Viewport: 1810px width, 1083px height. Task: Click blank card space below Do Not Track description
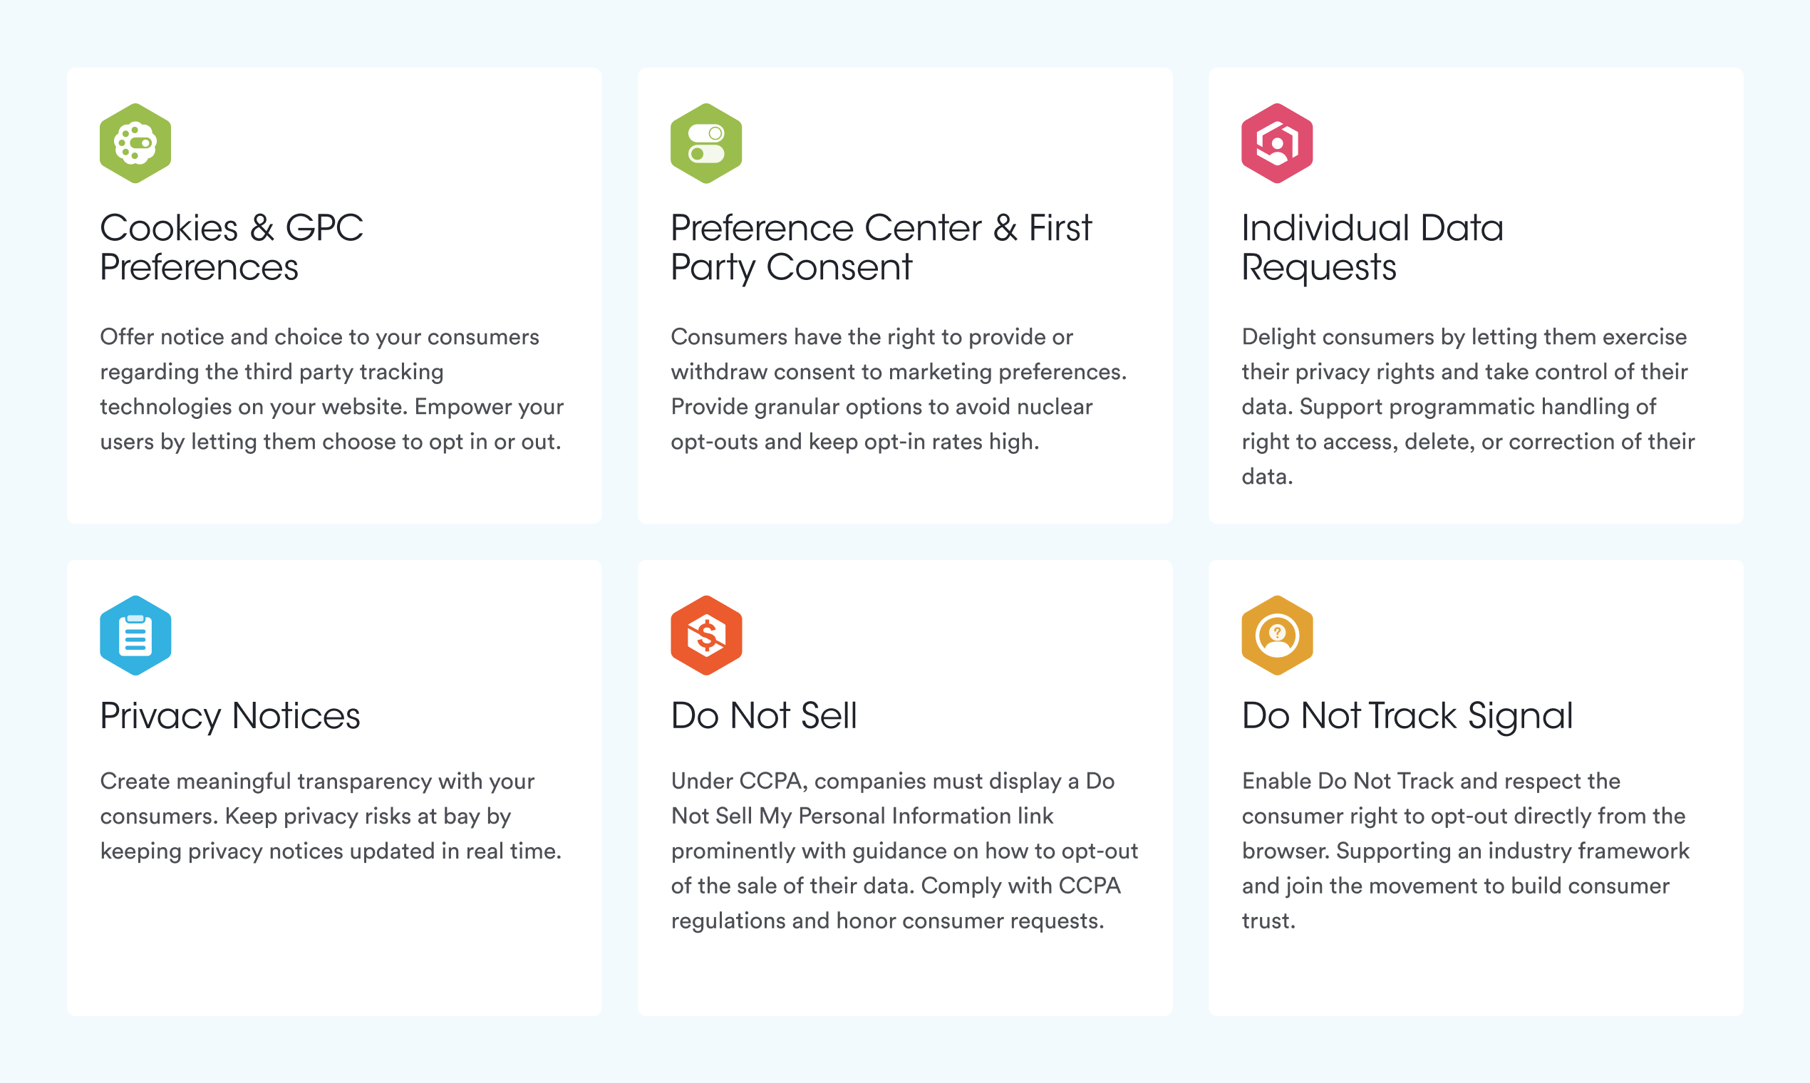point(1475,974)
